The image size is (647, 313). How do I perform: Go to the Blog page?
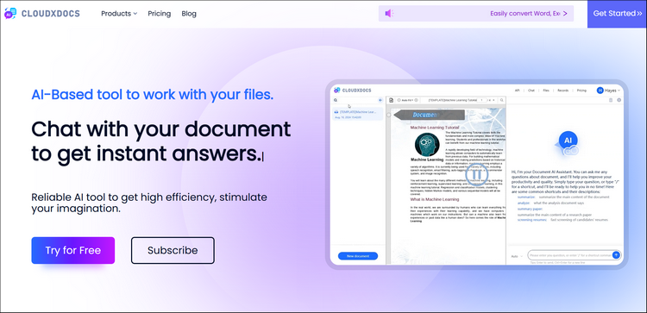189,14
